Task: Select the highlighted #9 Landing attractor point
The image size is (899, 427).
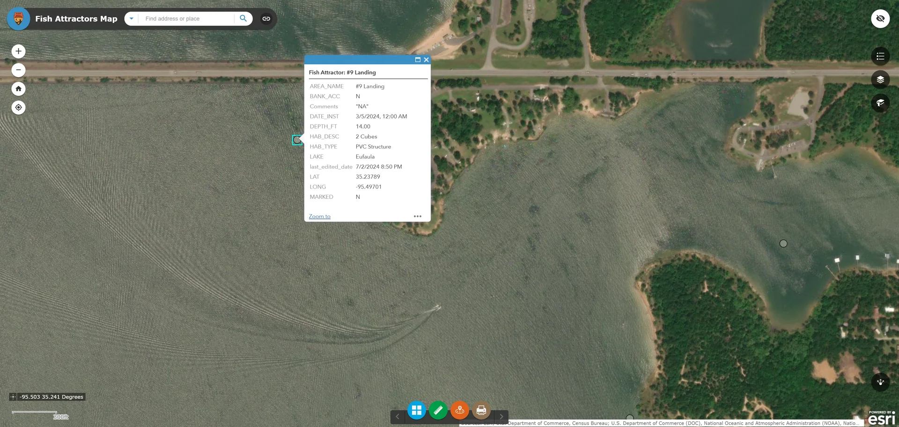Action: pyautogui.click(x=297, y=140)
